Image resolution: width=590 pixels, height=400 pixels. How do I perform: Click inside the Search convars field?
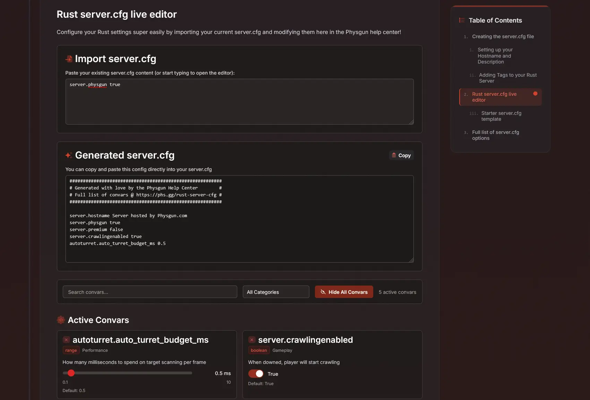[149, 292]
